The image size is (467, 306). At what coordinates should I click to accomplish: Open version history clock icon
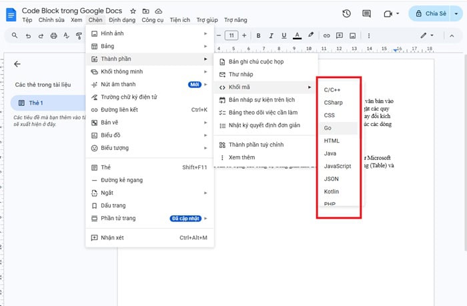pos(346,13)
